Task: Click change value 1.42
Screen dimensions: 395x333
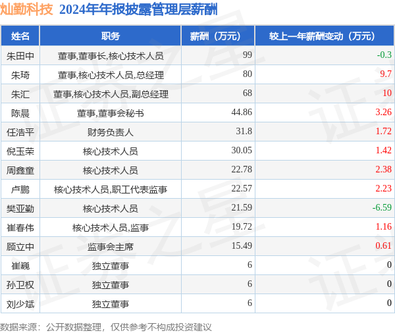Action: (x=383, y=150)
